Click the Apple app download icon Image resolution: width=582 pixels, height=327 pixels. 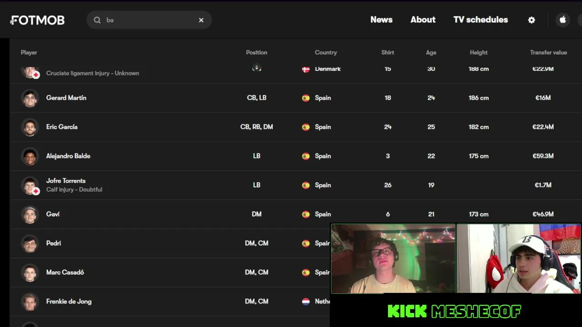point(563,20)
